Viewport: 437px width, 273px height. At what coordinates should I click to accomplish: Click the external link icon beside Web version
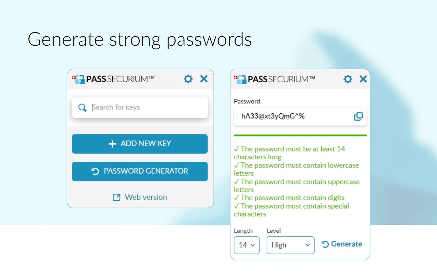click(x=117, y=198)
